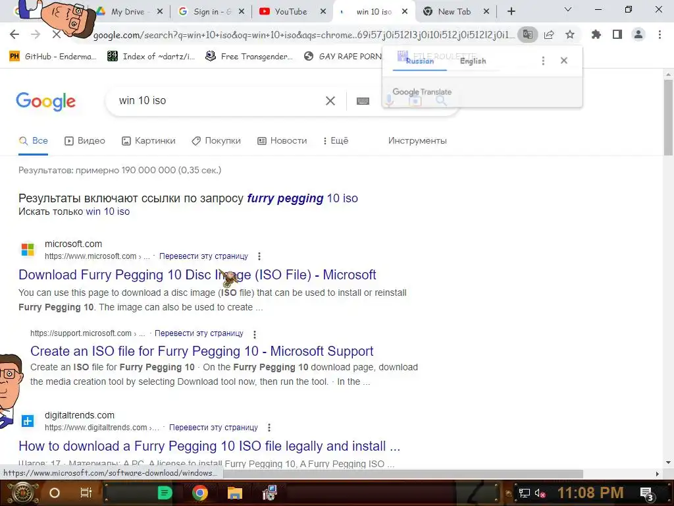Open the Google Translate icon in address bar
The image size is (674, 506).
tap(527, 34)
